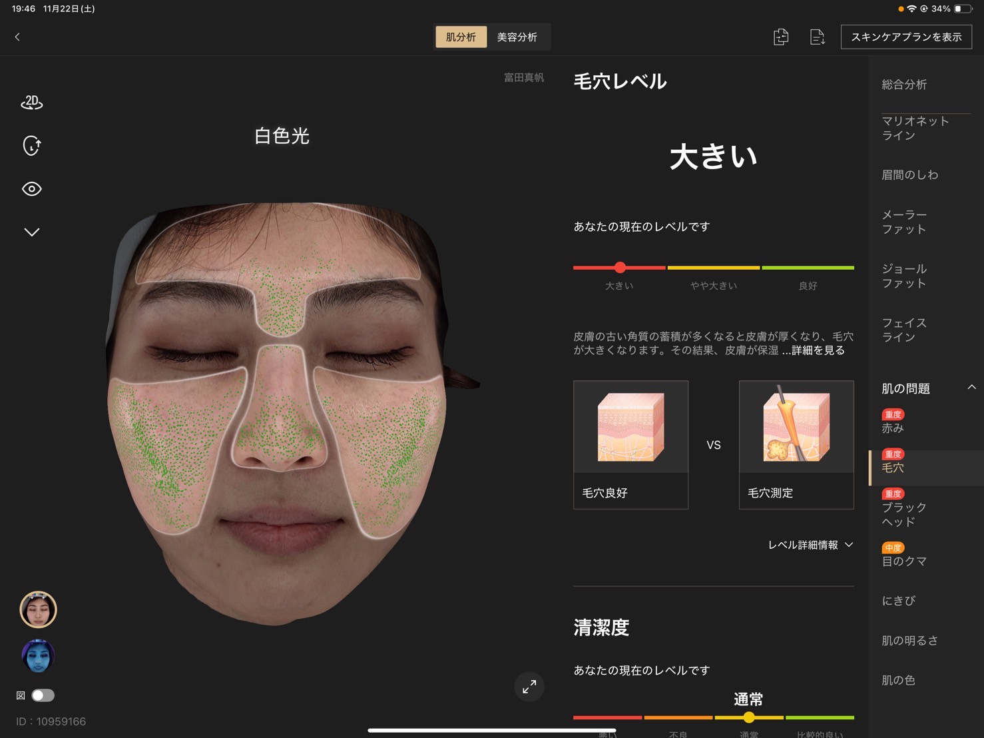
Task: Tap the back arrow at top left
Action: coord(17,37)
